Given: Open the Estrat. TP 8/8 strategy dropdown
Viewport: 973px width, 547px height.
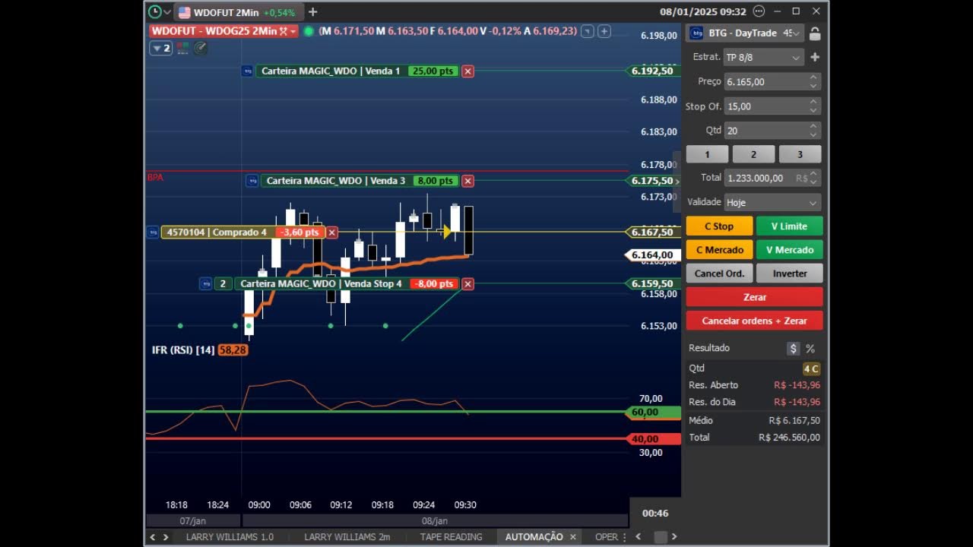Looking at the screenshot, I should 763,58.
